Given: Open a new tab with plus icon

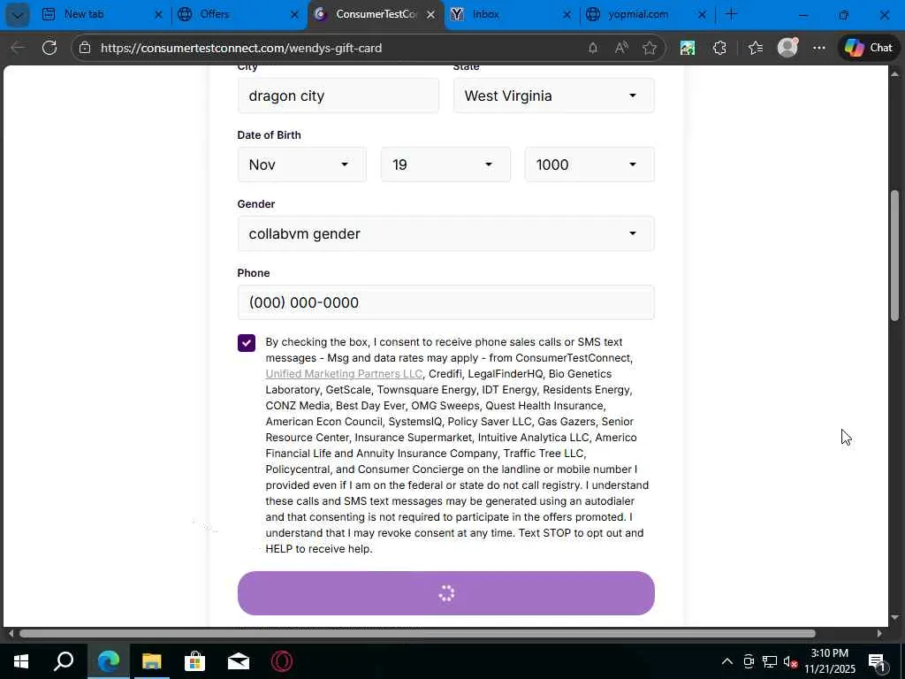Looking at the screenshot, I should (731, 14).
